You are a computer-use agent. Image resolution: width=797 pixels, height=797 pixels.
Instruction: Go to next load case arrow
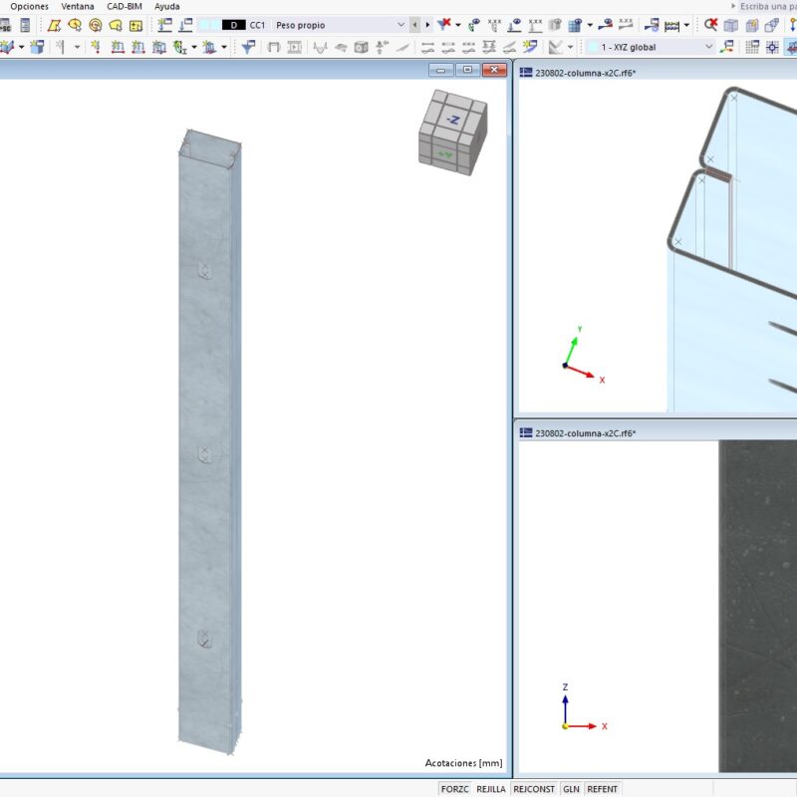tap(427, 25)
